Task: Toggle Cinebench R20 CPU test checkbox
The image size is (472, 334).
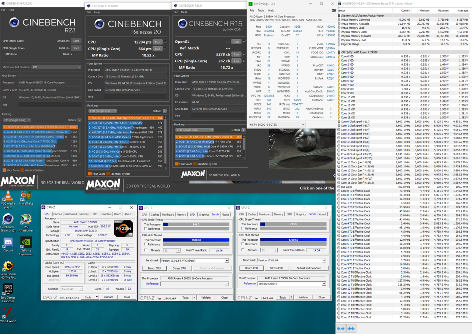Action: coord(166,42)
